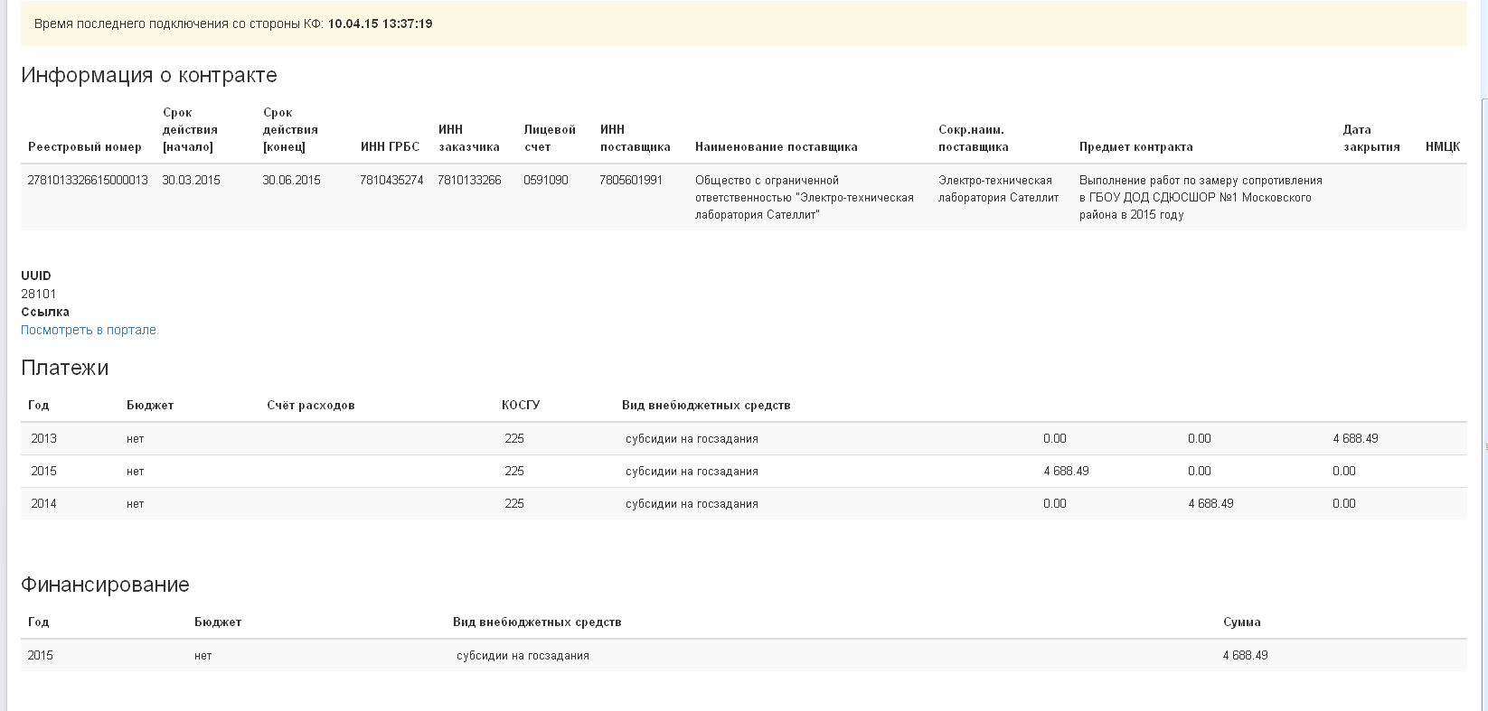Click 'нет' in the 2015 payments row

[x=136, y=471]
